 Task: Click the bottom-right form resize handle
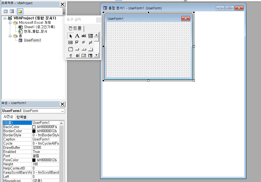click(x=194, y=81)
